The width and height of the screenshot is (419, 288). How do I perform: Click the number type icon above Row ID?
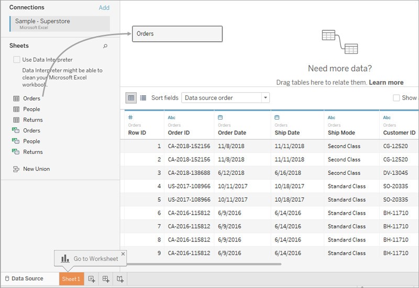point(130,117)
